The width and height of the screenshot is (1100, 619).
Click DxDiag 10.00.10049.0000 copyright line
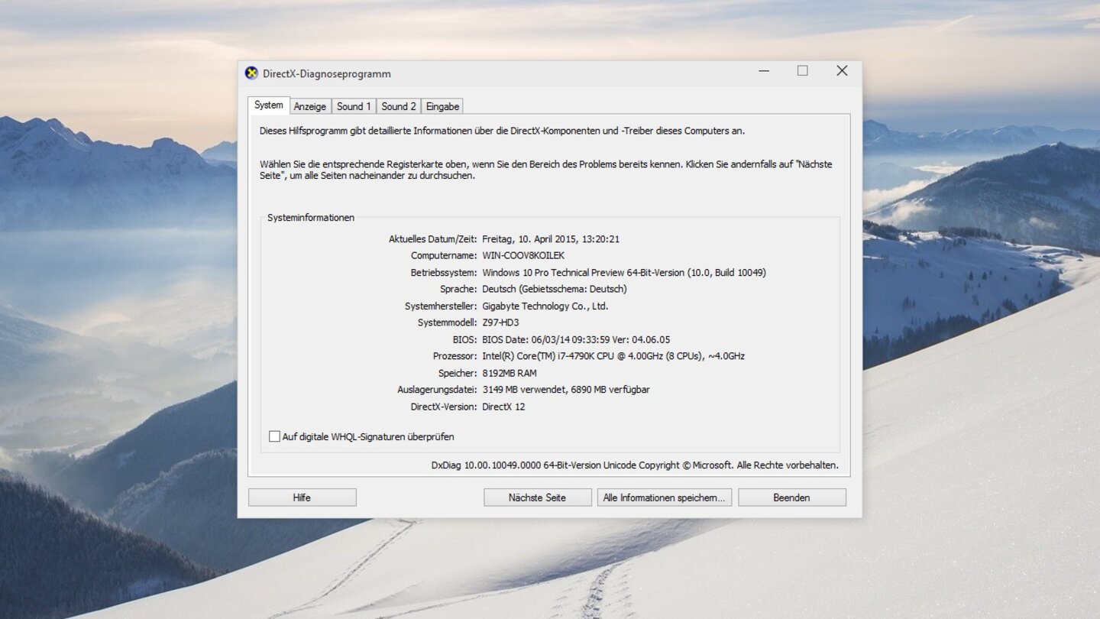click(635, 465)
